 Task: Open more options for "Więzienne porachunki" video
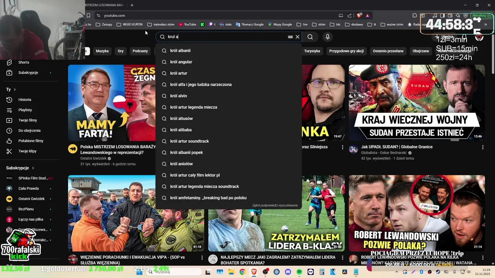pyautogui.click(x=202, y=258)
